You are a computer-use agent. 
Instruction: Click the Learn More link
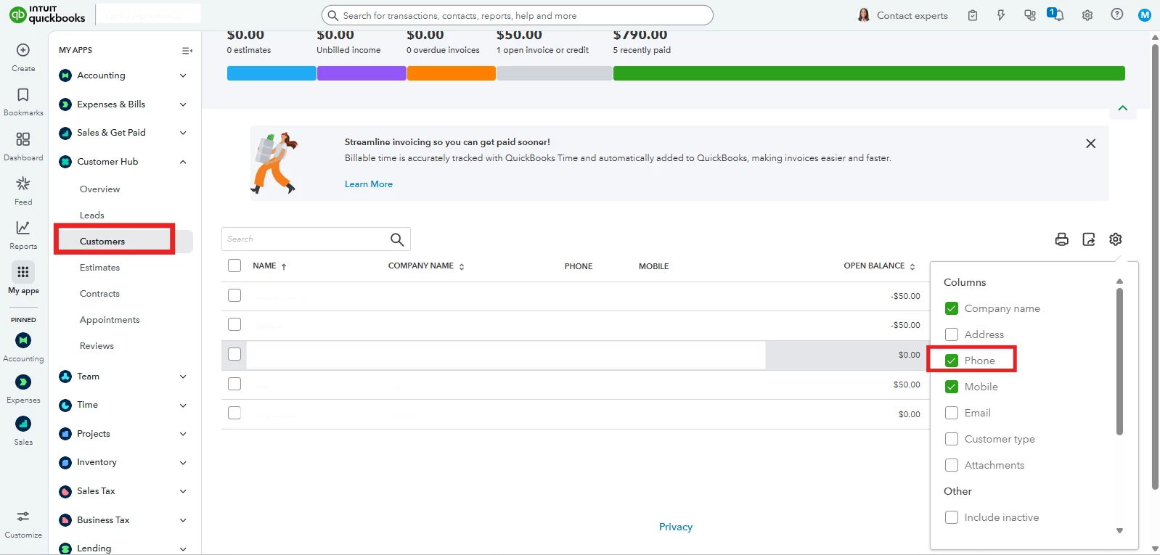[369, 184]
